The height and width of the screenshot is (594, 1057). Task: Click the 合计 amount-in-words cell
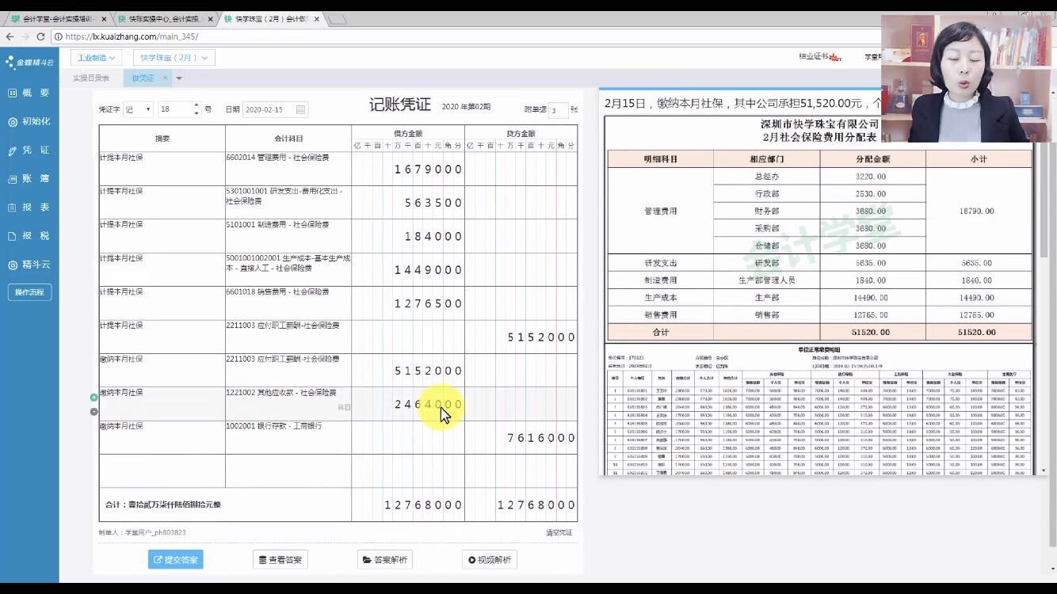[225, 505]
